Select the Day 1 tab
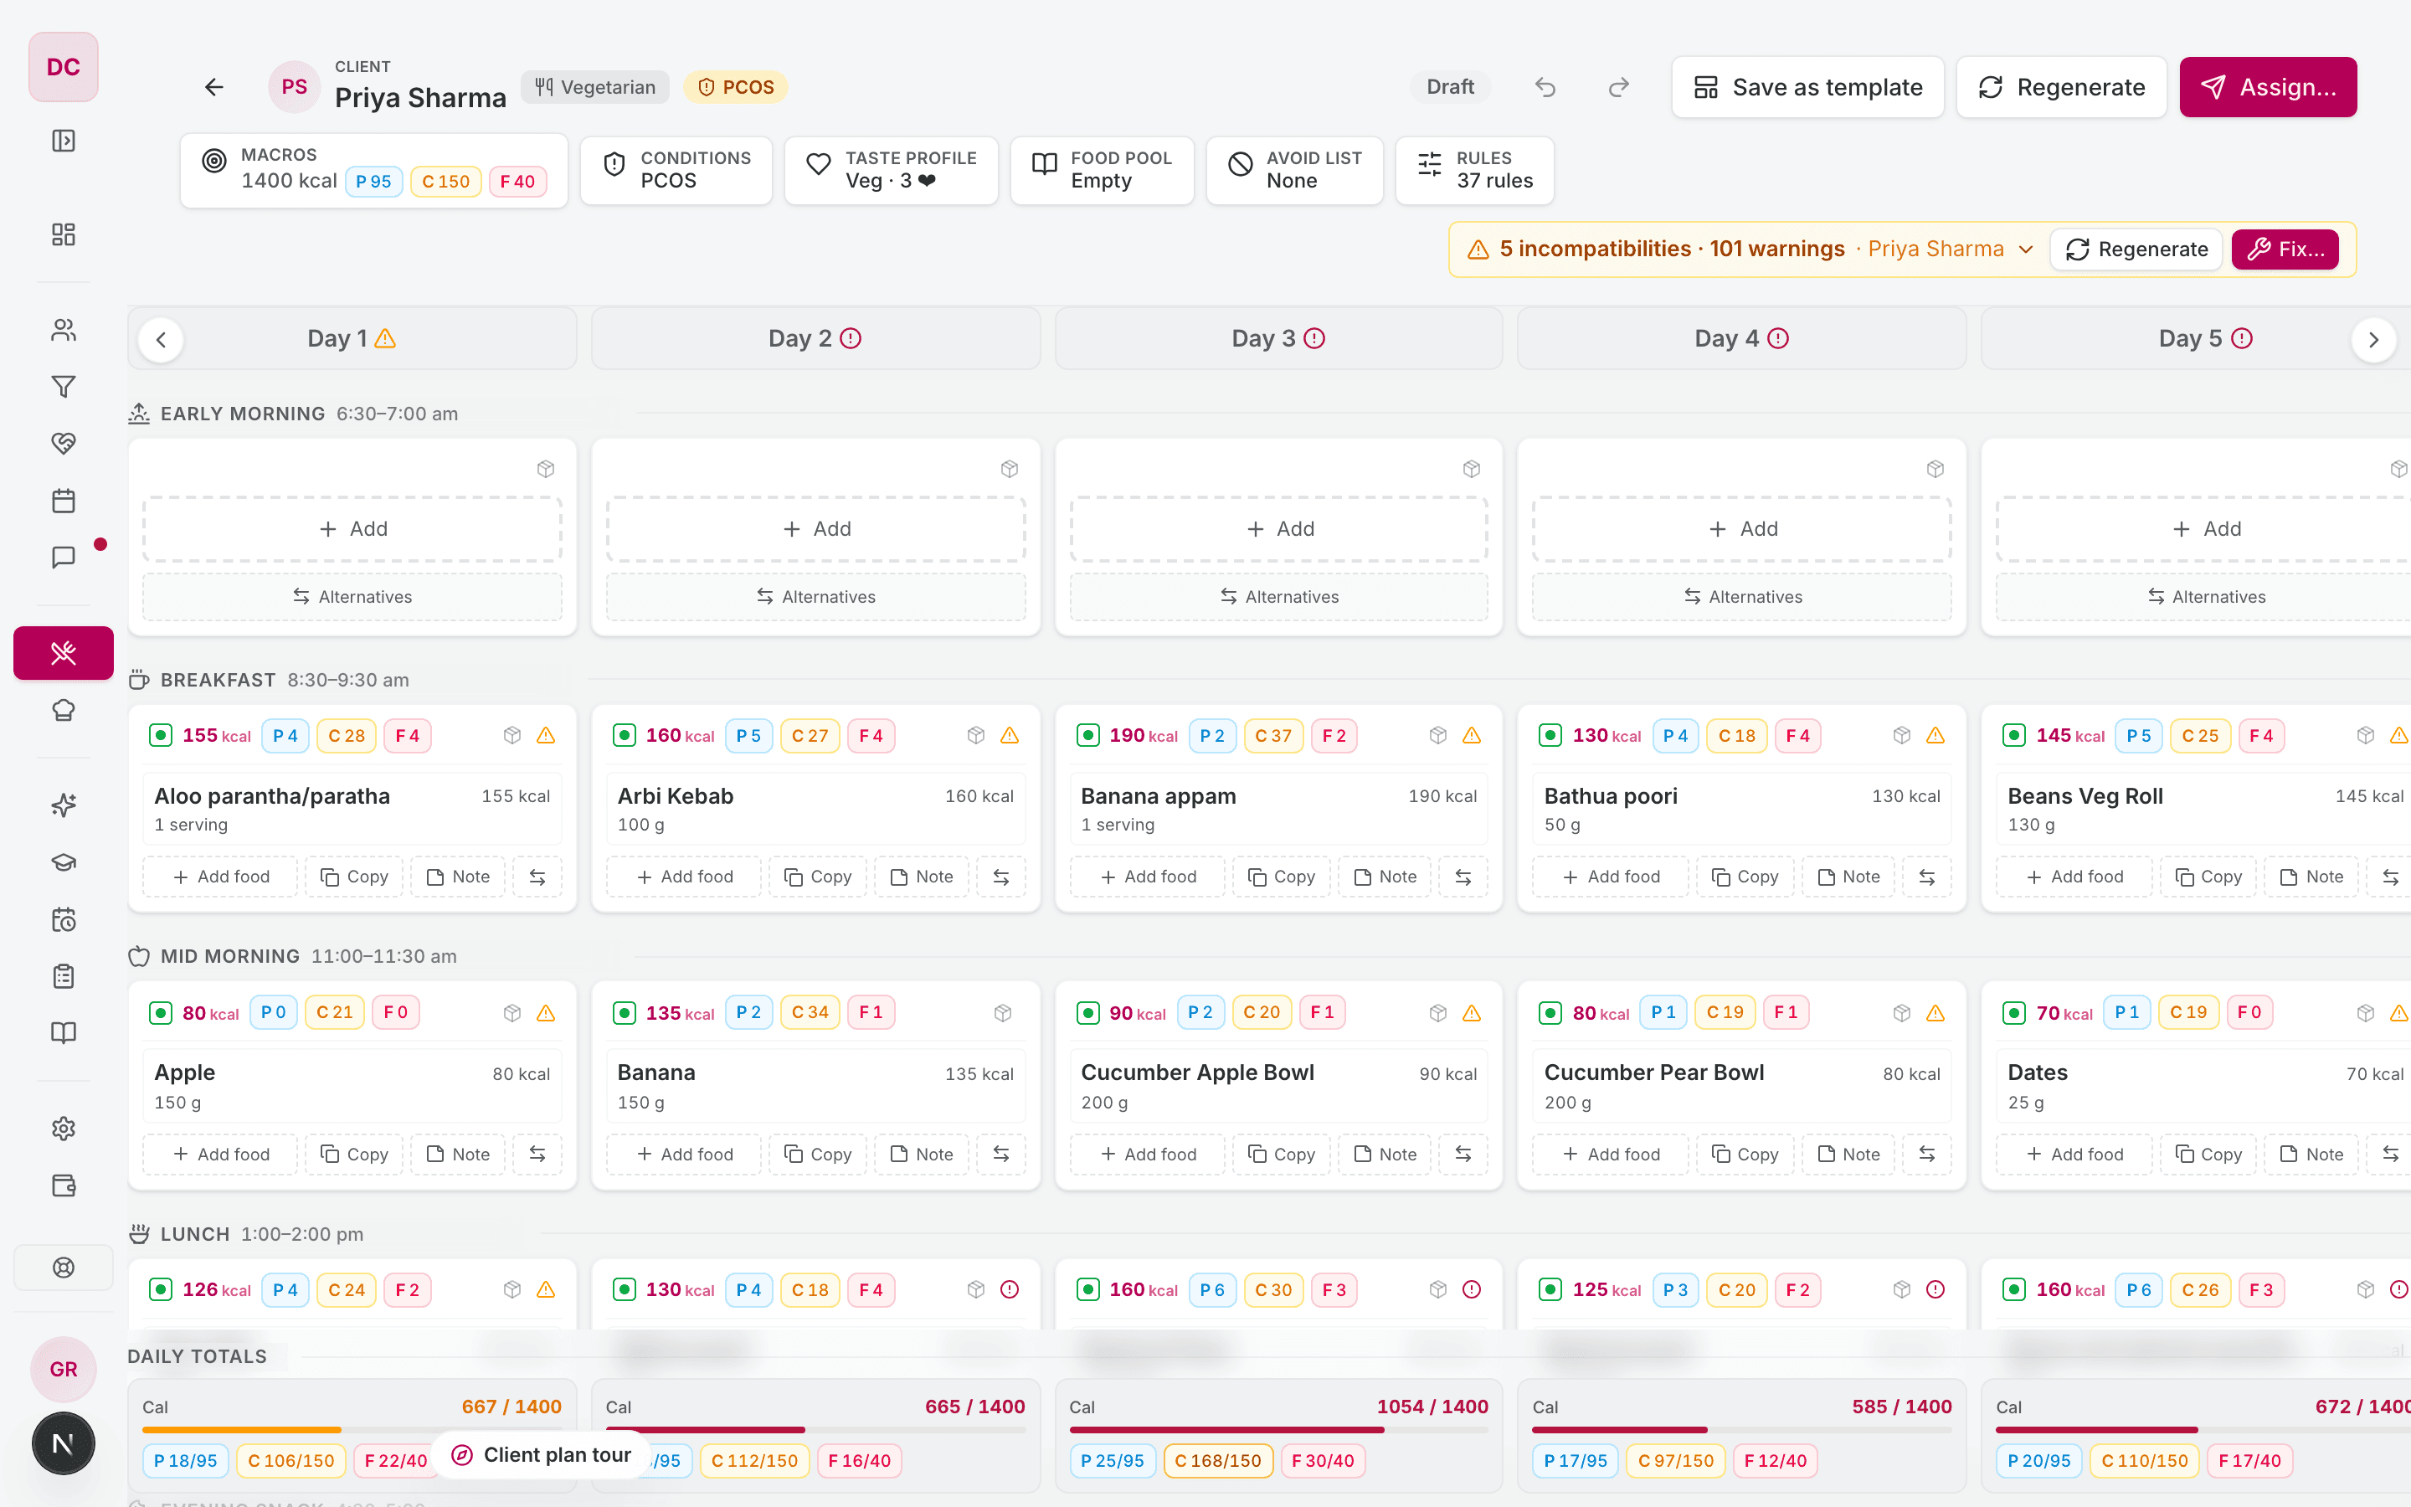This screenshot has width=2411, height=1507. point(352,339)
